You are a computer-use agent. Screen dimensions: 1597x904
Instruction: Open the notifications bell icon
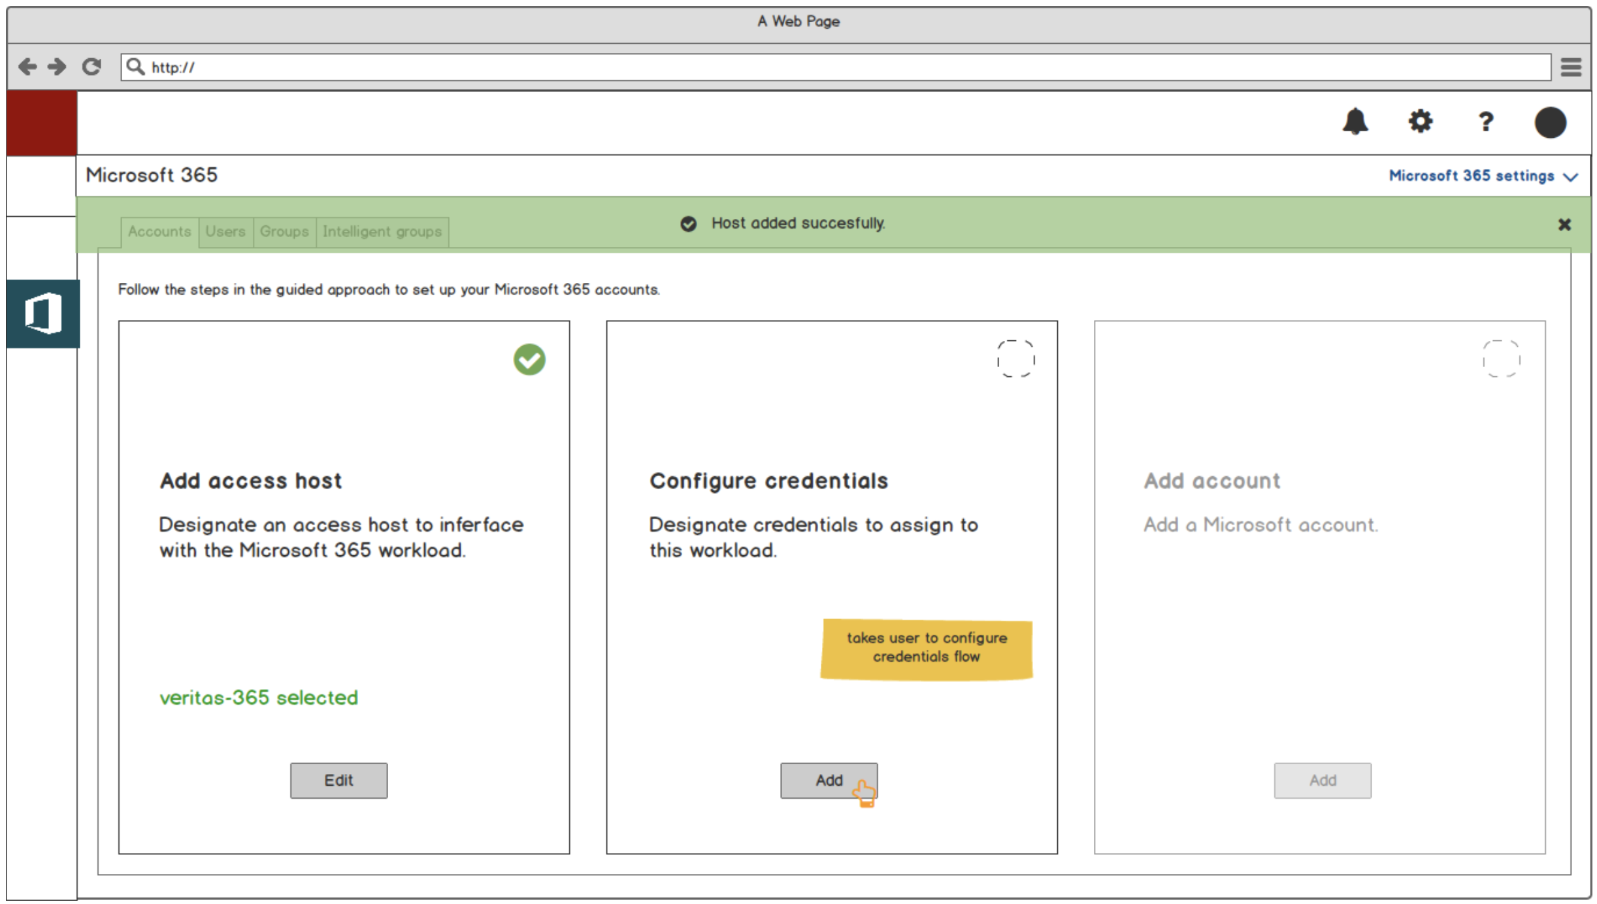point(1355,121)
